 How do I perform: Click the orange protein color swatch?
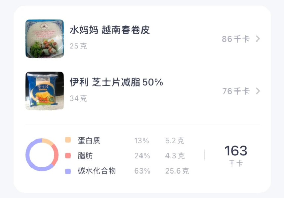coord(68,140)
